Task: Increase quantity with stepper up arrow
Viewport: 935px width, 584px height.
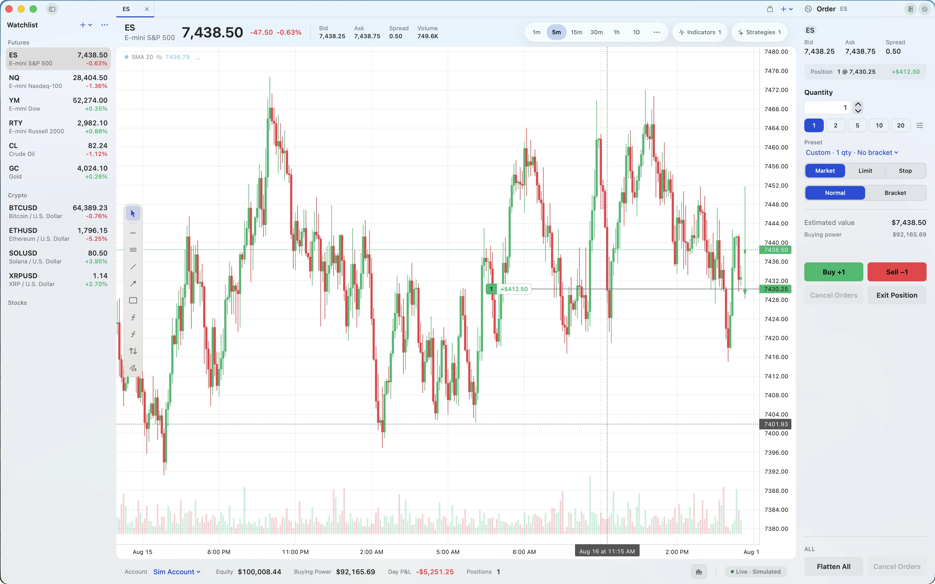Action: coord(858,104)
